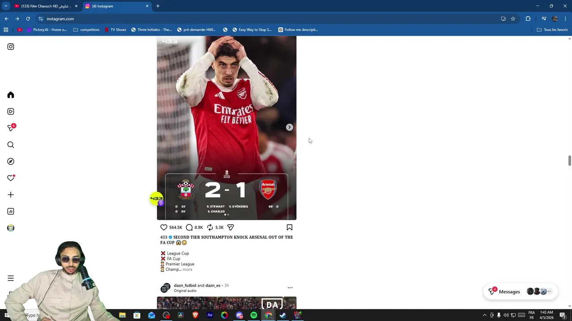Close the Film Chaouch HD tab
The width and height of the screenshot is (572, 321).
(76, 6)
